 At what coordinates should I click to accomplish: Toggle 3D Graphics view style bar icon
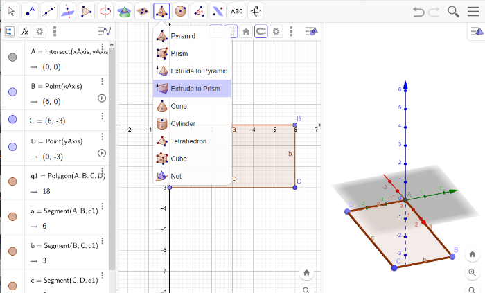(x=477, y=31)
